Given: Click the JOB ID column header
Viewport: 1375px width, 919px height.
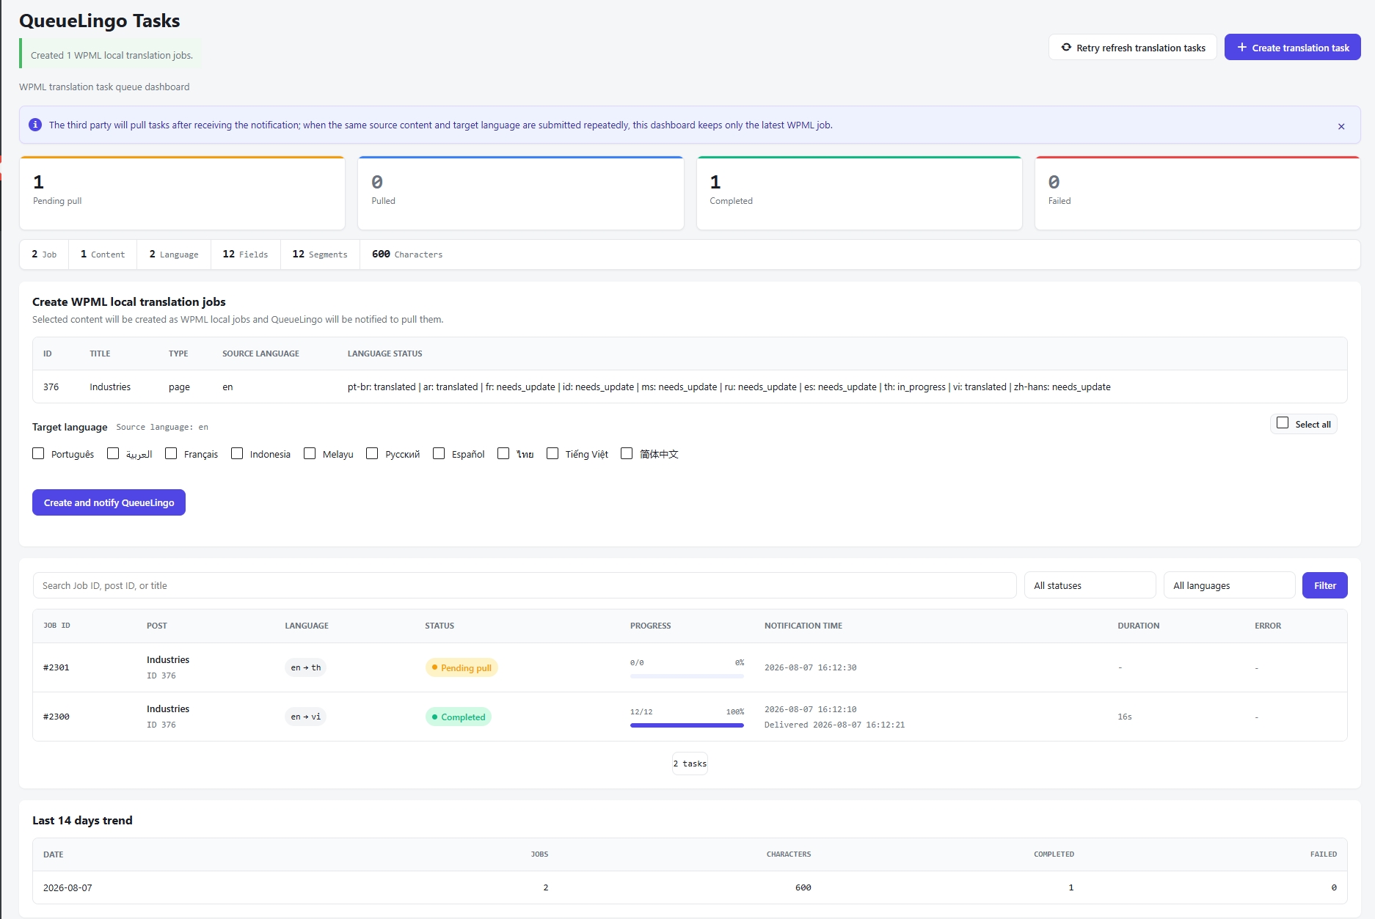Looking at the screenshot, I should pyautogui.click(x=56, y=626).
